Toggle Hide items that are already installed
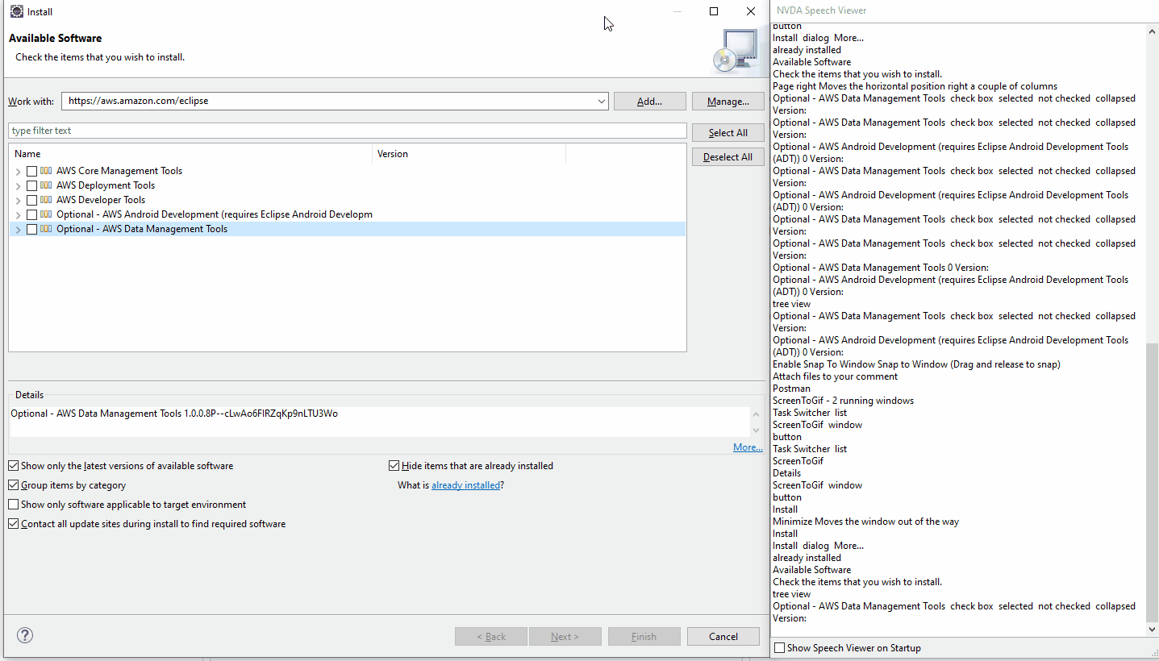Screen dimensions: 1159x661 pos(394,466)
